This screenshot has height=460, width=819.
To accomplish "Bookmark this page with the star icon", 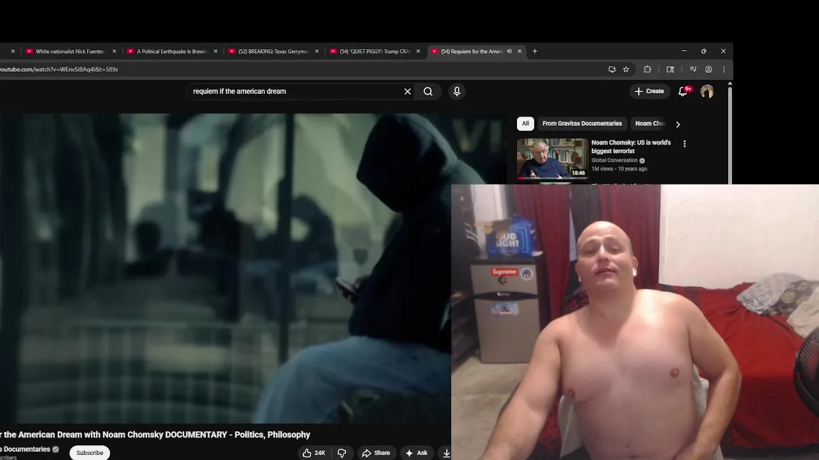I will tap(626, 69).
